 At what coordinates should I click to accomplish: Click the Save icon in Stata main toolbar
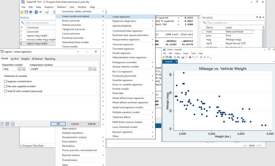click(x=26, y=12)
